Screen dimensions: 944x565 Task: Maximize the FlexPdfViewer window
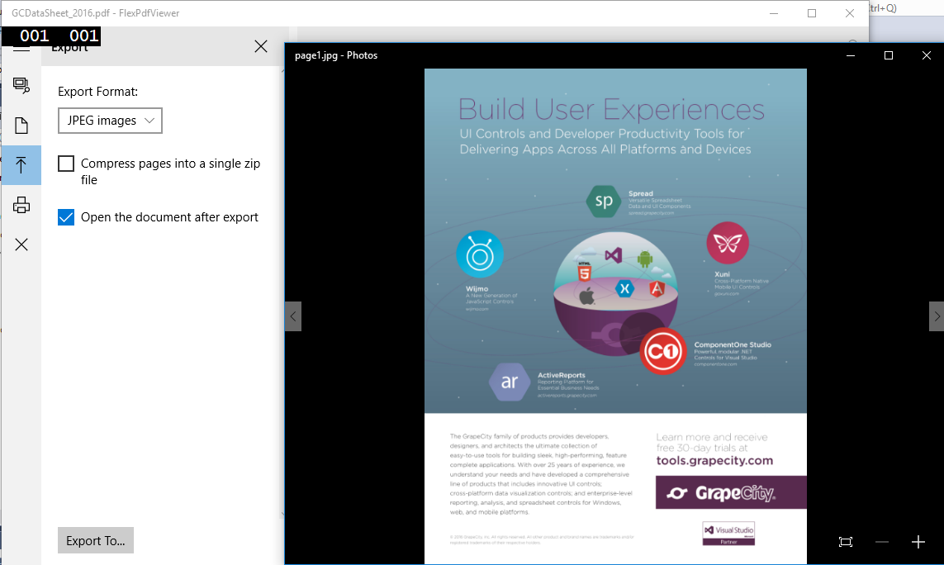[x=812, y=13]
